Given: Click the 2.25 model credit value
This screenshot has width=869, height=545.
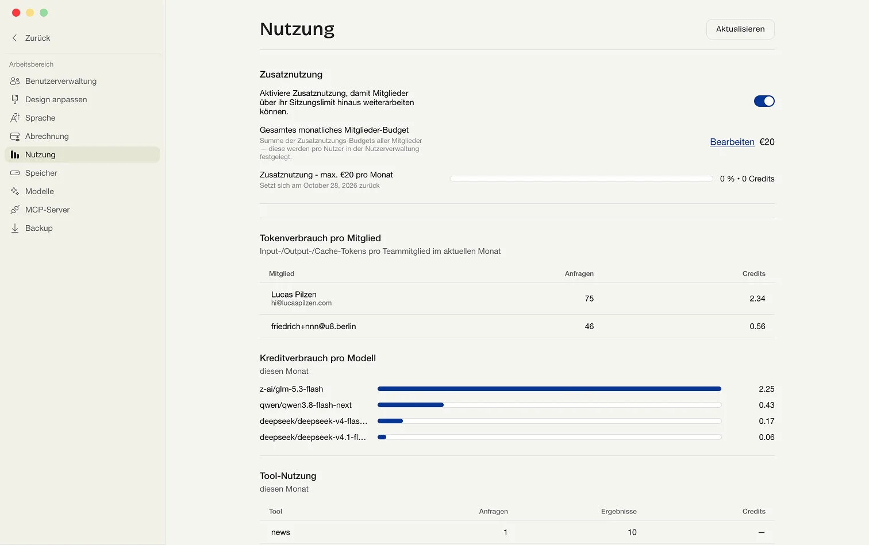Looking at the screenshot, I should pos(767,389).
